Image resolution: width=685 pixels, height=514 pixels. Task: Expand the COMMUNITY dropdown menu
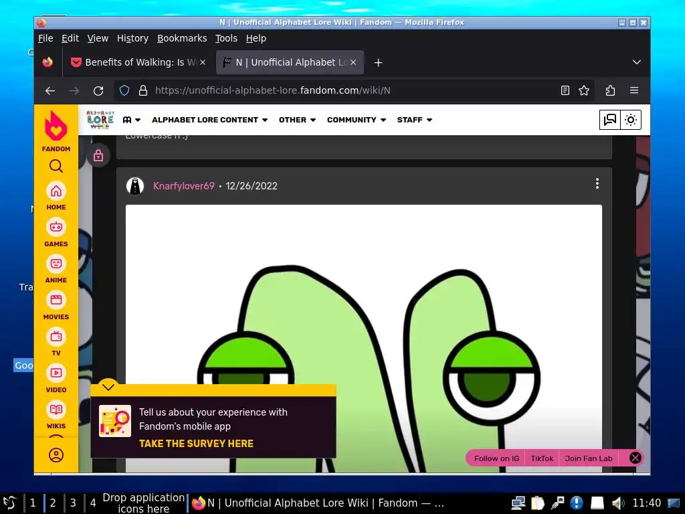click(357, 120)
